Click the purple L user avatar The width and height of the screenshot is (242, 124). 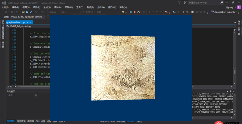(x=239, y=7)
